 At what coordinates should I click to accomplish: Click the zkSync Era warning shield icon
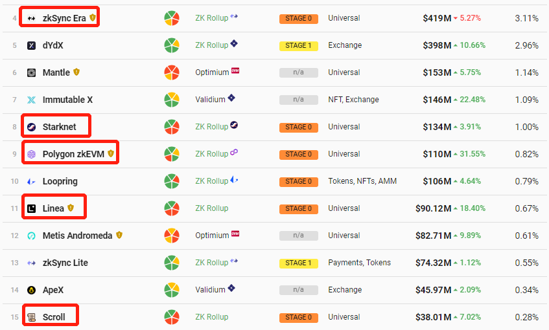93,17
